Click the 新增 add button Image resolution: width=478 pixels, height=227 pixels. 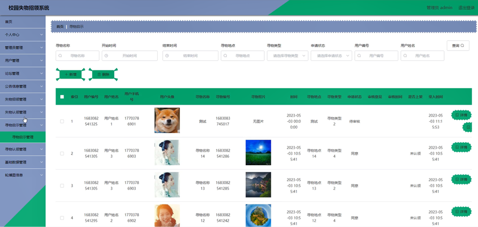(x=71, y=74)
